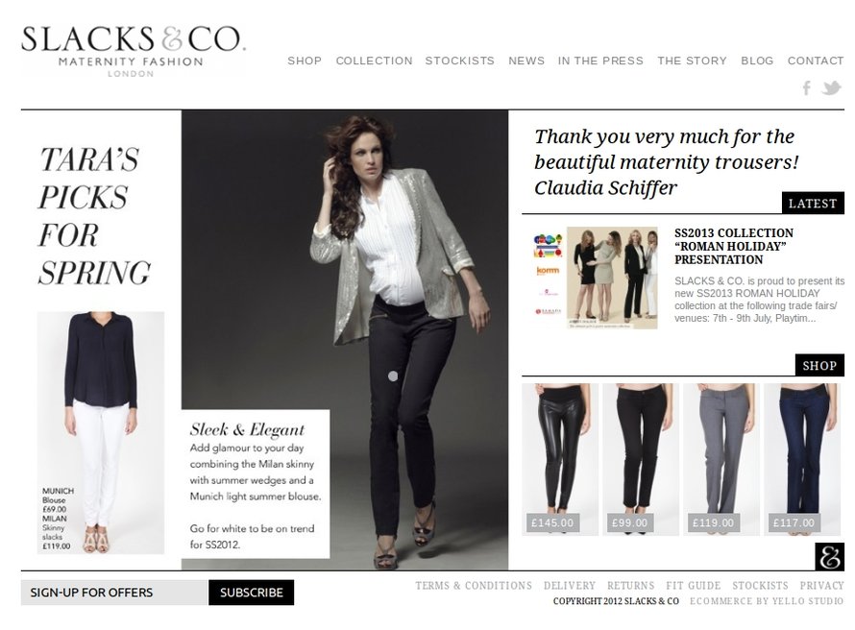Open IN THE PRESS page
This screenshot has height=630, width=855.
pyautogui.click(x=600, y=61)
